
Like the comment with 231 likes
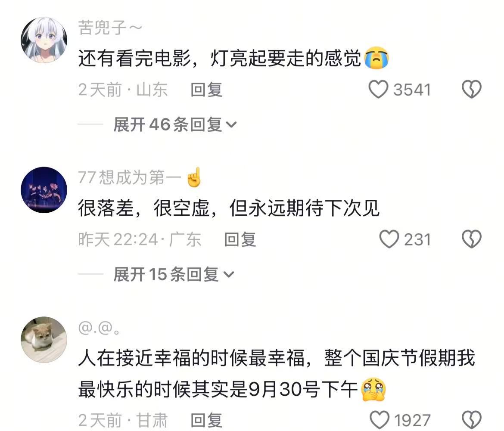tap(389, 239)
